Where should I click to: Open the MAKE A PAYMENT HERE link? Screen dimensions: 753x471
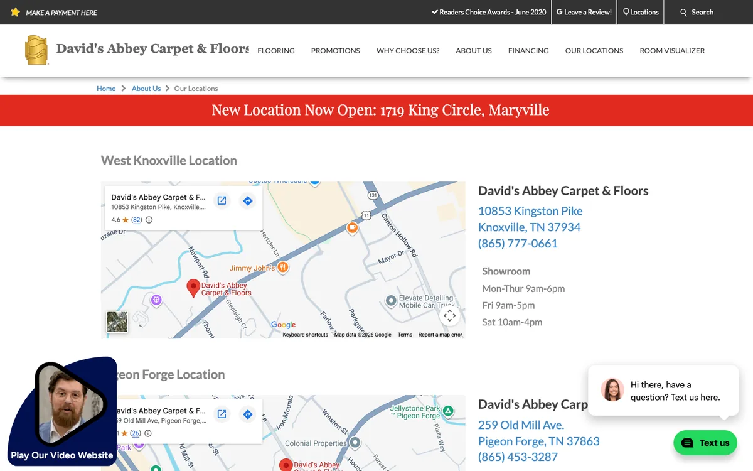[61, 13]
